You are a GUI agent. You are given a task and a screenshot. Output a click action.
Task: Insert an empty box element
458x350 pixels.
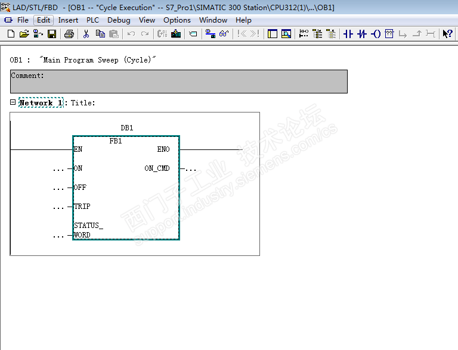[389, 34]
